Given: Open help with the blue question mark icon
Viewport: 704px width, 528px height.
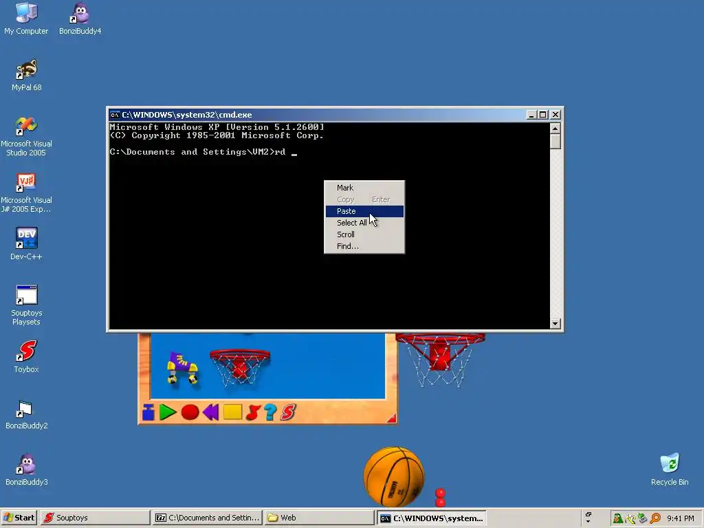Looking at the screenshot, I should coord(270,412).
